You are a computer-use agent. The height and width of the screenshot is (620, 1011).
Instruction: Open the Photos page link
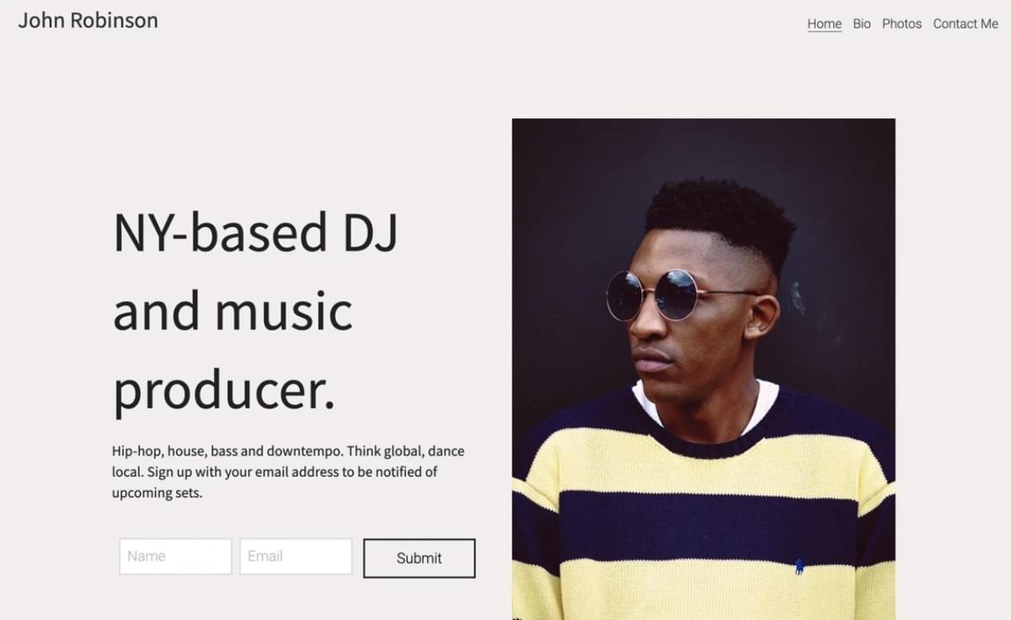point(901,24)
